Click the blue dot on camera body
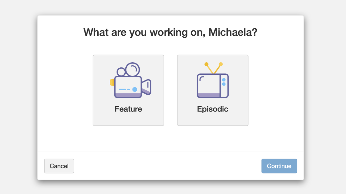The width and height of the screenshot is (346, 194). point(134,89)
